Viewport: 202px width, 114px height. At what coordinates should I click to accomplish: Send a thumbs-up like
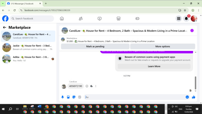[193, 97]
